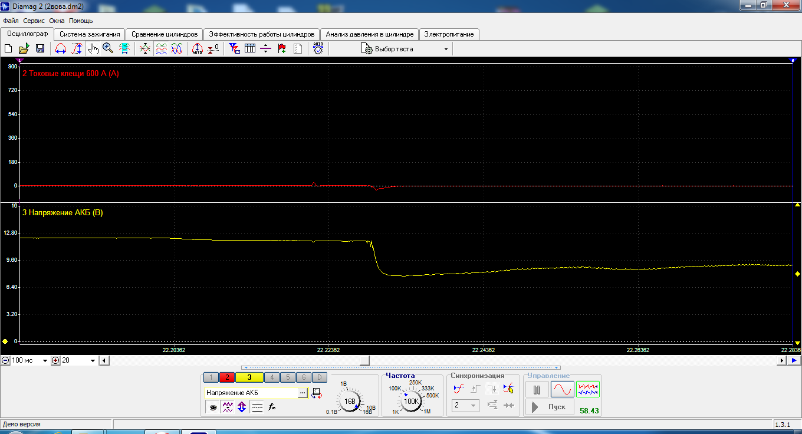Click the waveform filter icon in channel panel

[x=228, y=407]
